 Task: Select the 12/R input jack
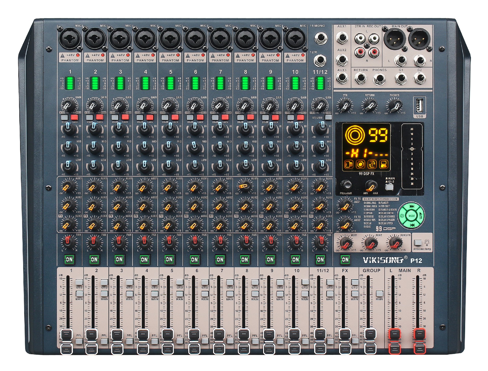point(320,61)
